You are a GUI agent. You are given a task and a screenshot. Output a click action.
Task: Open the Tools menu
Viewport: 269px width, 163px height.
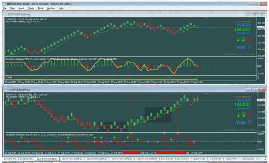pyautogui.click(x=40, y=8)
